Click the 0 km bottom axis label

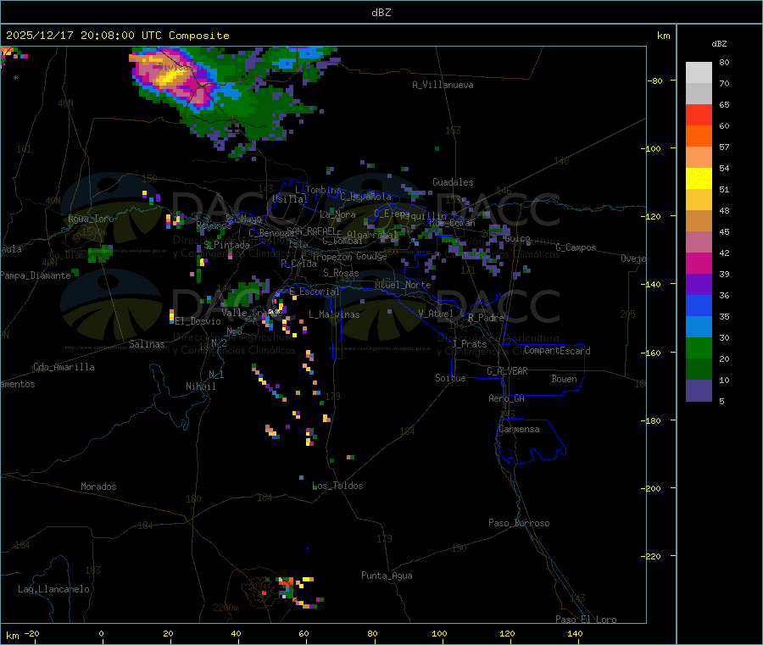pyautogui.click(x=101, y=633)
